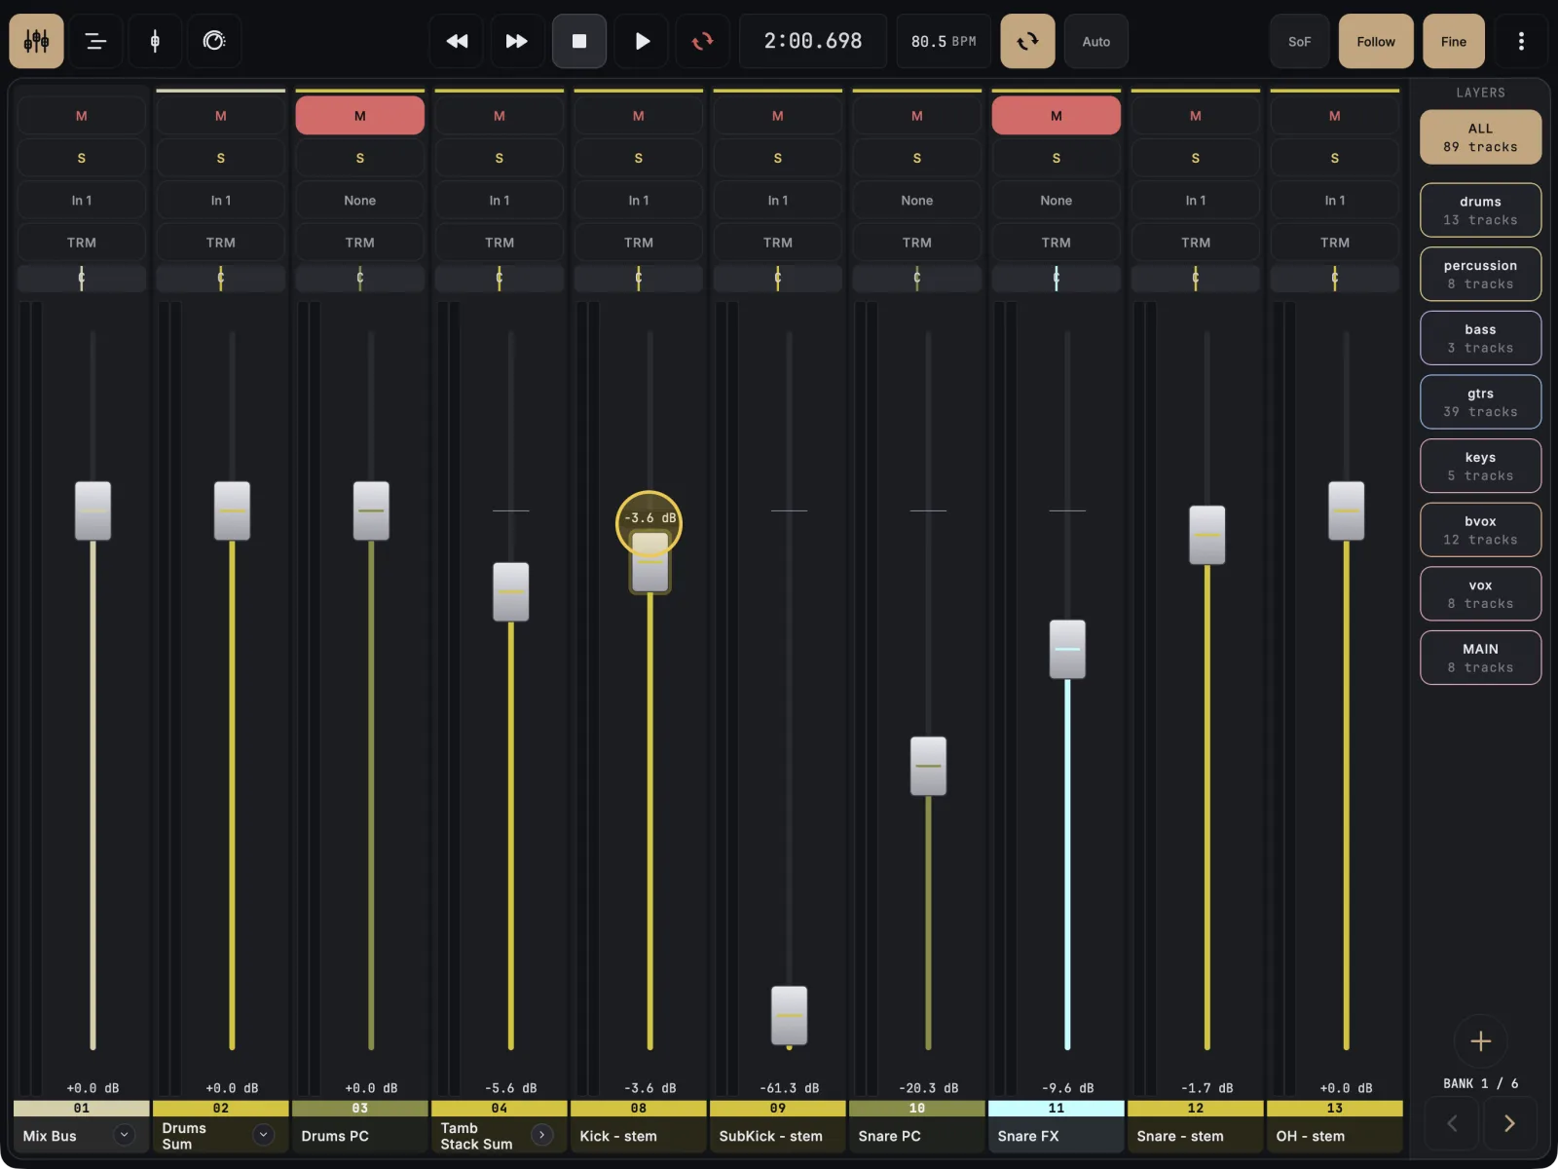Select the ALL 89 tracks layer
Viewport: 1558px width, 1169px height.
tap(1480, 137)
